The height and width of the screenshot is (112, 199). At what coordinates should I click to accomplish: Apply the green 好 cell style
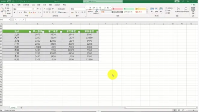pos(129,9)
